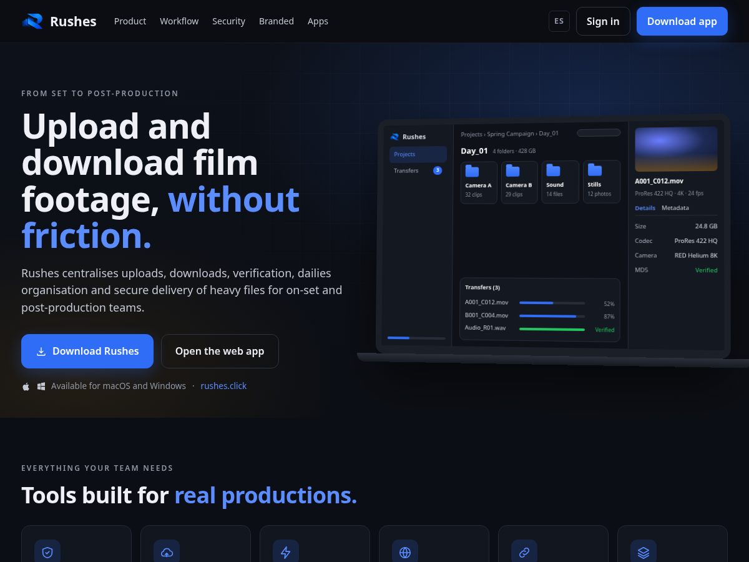The height and width of the screenshot is (562, 749).
Task: Select Projects in the mockup sidebar
Action: tap(418, 154)
